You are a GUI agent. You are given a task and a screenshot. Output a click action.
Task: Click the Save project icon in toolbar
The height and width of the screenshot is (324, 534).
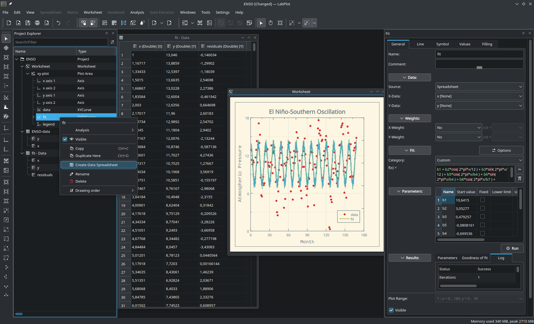click(28, 23)
